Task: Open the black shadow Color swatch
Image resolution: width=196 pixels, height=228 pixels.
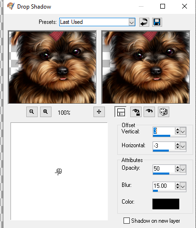Action: 166,204
